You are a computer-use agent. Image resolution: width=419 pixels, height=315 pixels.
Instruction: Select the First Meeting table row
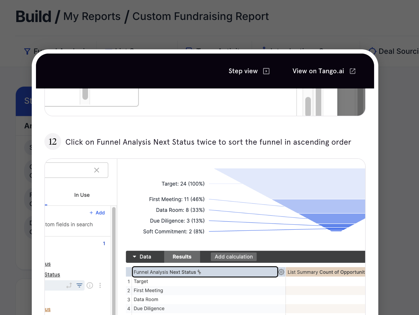206,290
